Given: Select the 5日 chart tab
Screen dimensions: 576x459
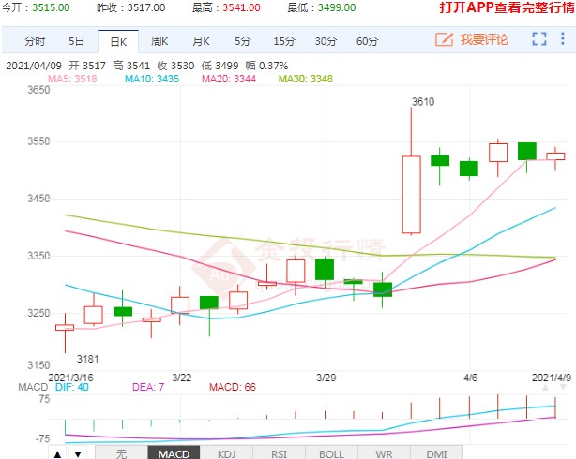Looking at the screenshot, I should pyautogui.click(x=76, y=41).
